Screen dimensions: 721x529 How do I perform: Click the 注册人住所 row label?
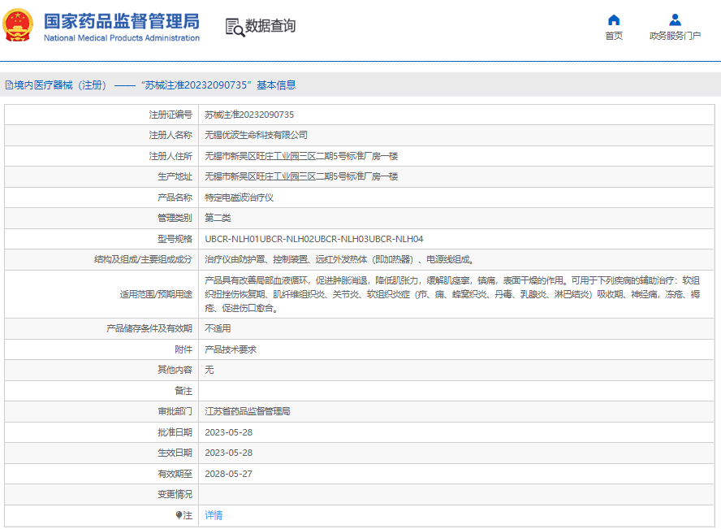171,156
